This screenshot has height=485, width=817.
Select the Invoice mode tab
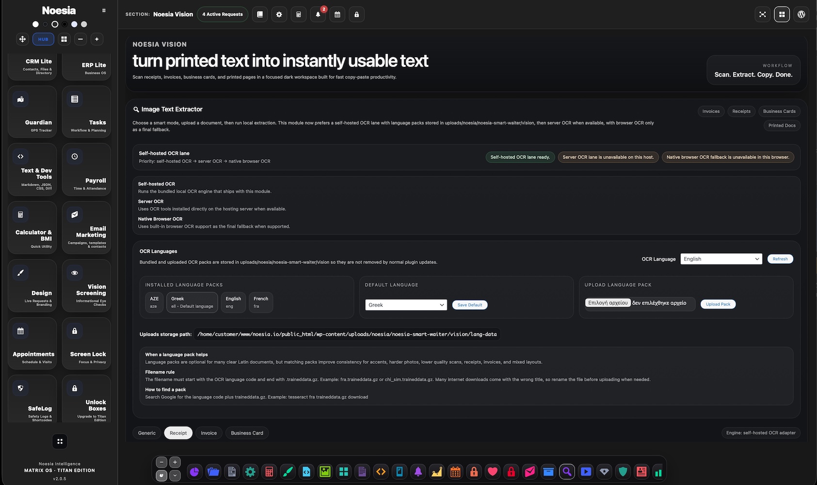209,433
